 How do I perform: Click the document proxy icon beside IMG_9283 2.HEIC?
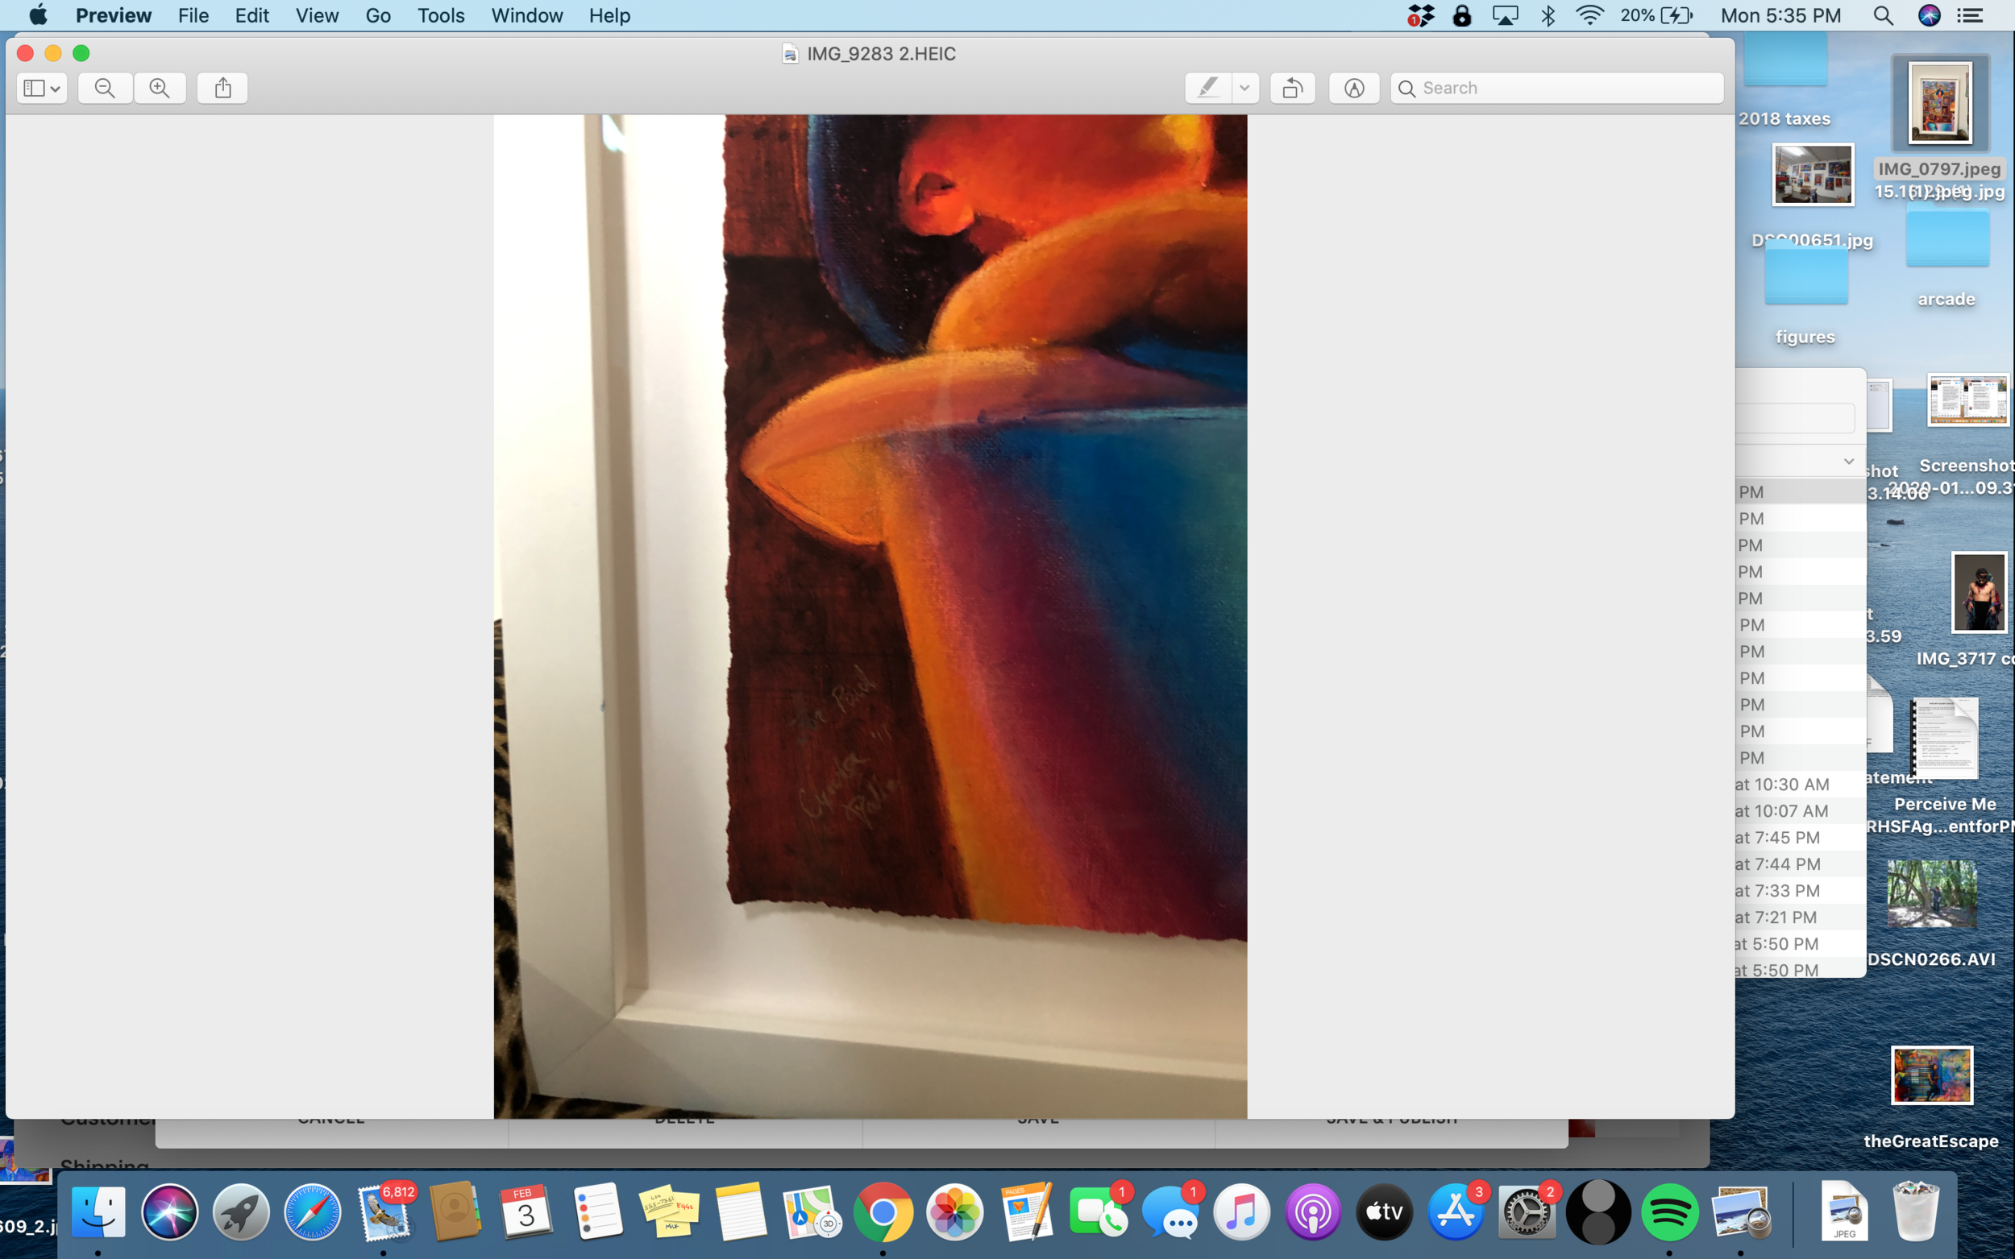click(x=790, y=54)
